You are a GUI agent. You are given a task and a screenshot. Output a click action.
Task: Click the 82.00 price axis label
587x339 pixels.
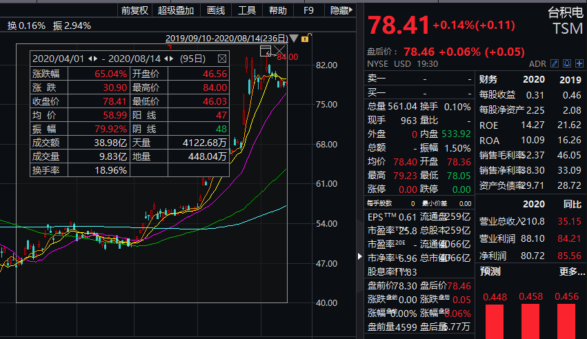coord(326,65)
